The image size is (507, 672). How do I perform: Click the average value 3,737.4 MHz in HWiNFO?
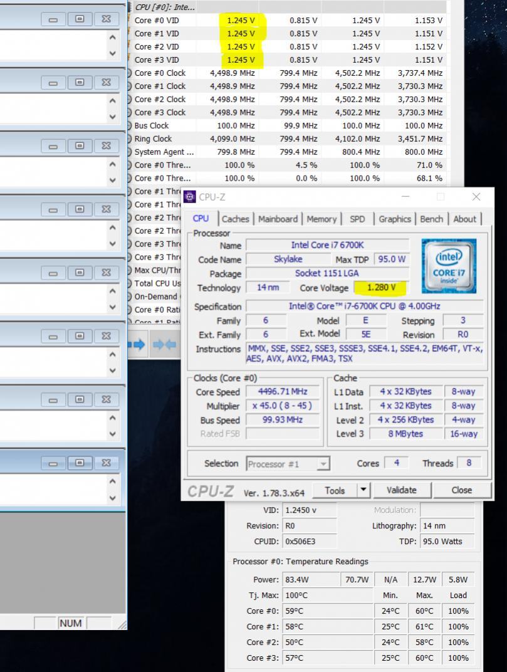tap(420, 73)
